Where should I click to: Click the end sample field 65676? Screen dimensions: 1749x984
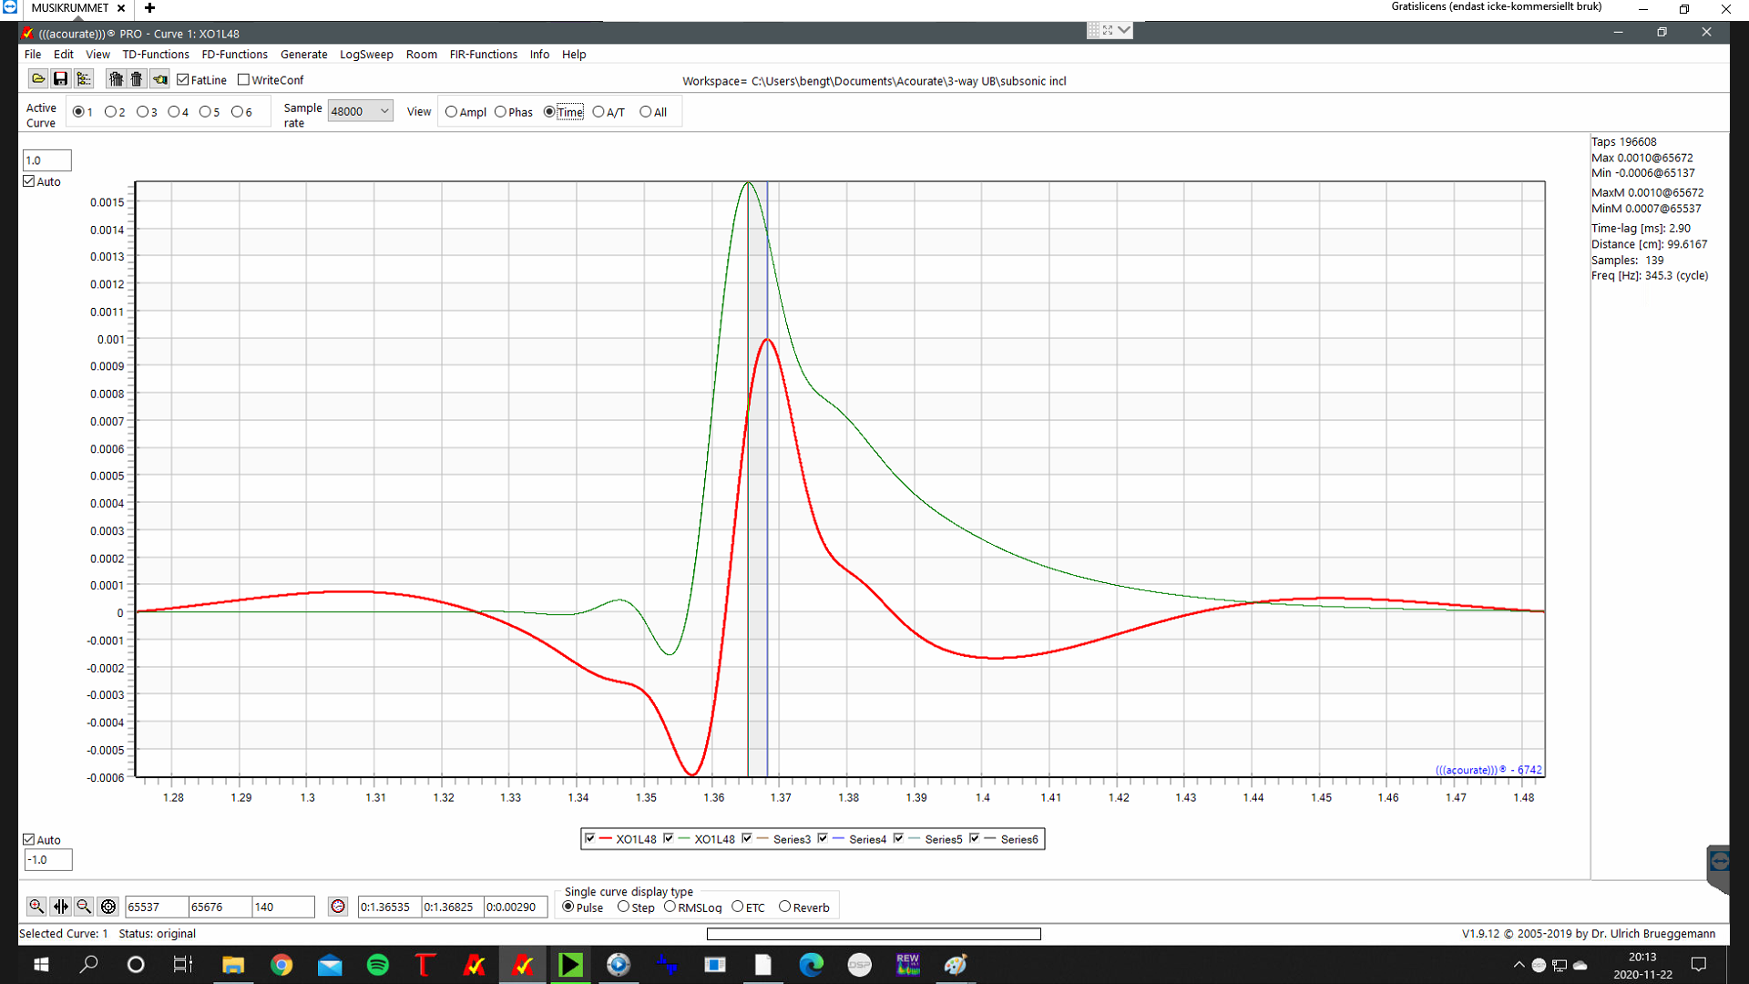tap(220, 907)
